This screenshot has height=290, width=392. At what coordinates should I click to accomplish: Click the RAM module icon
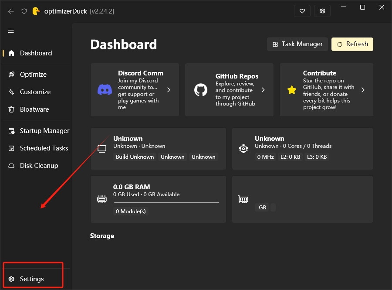point(102,199)
